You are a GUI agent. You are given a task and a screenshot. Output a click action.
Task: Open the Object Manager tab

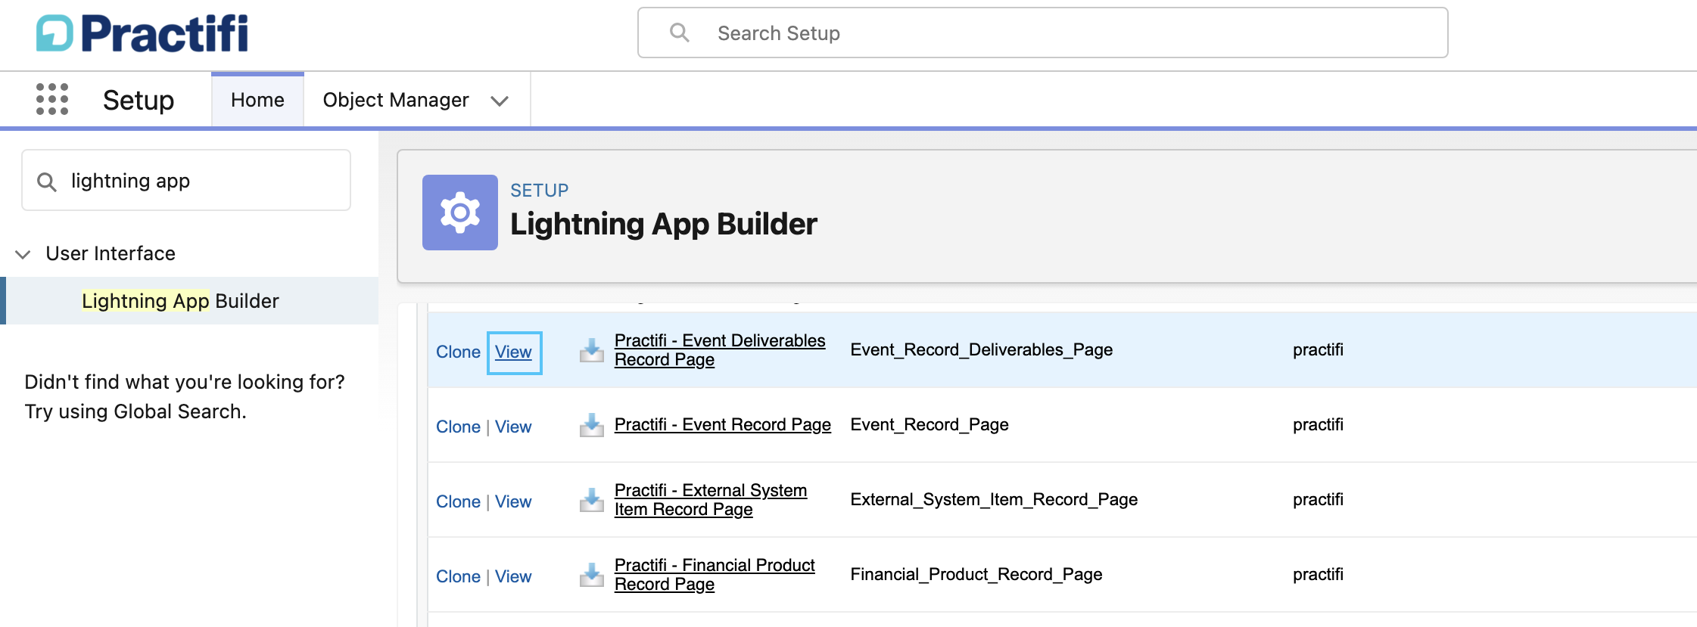coord(396,100)
